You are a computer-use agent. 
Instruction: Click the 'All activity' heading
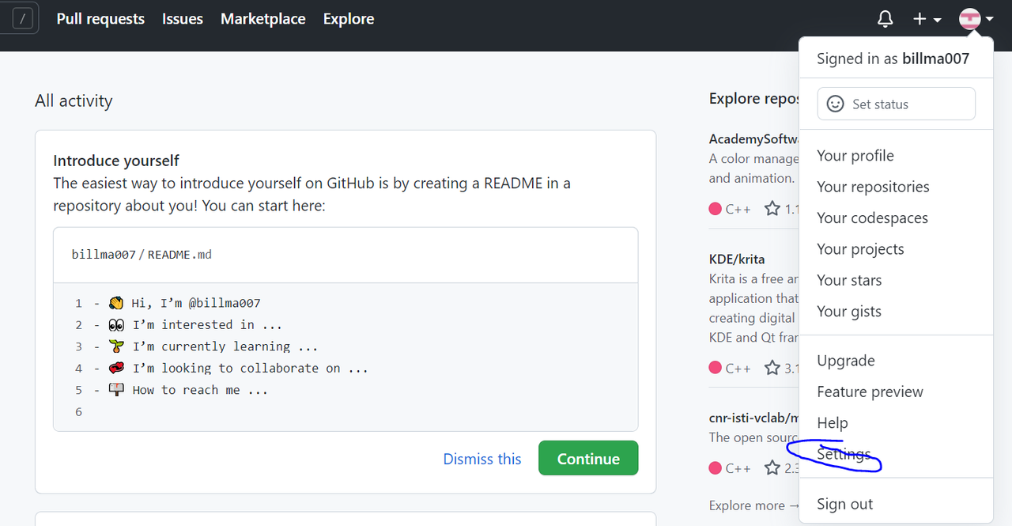tap(74, 100)
